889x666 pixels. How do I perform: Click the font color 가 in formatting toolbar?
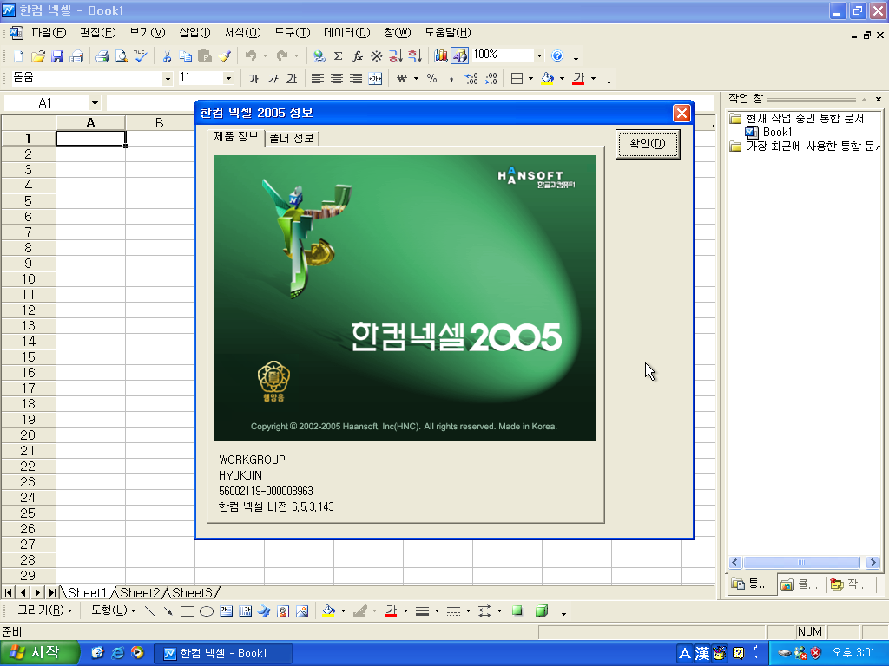578,79
